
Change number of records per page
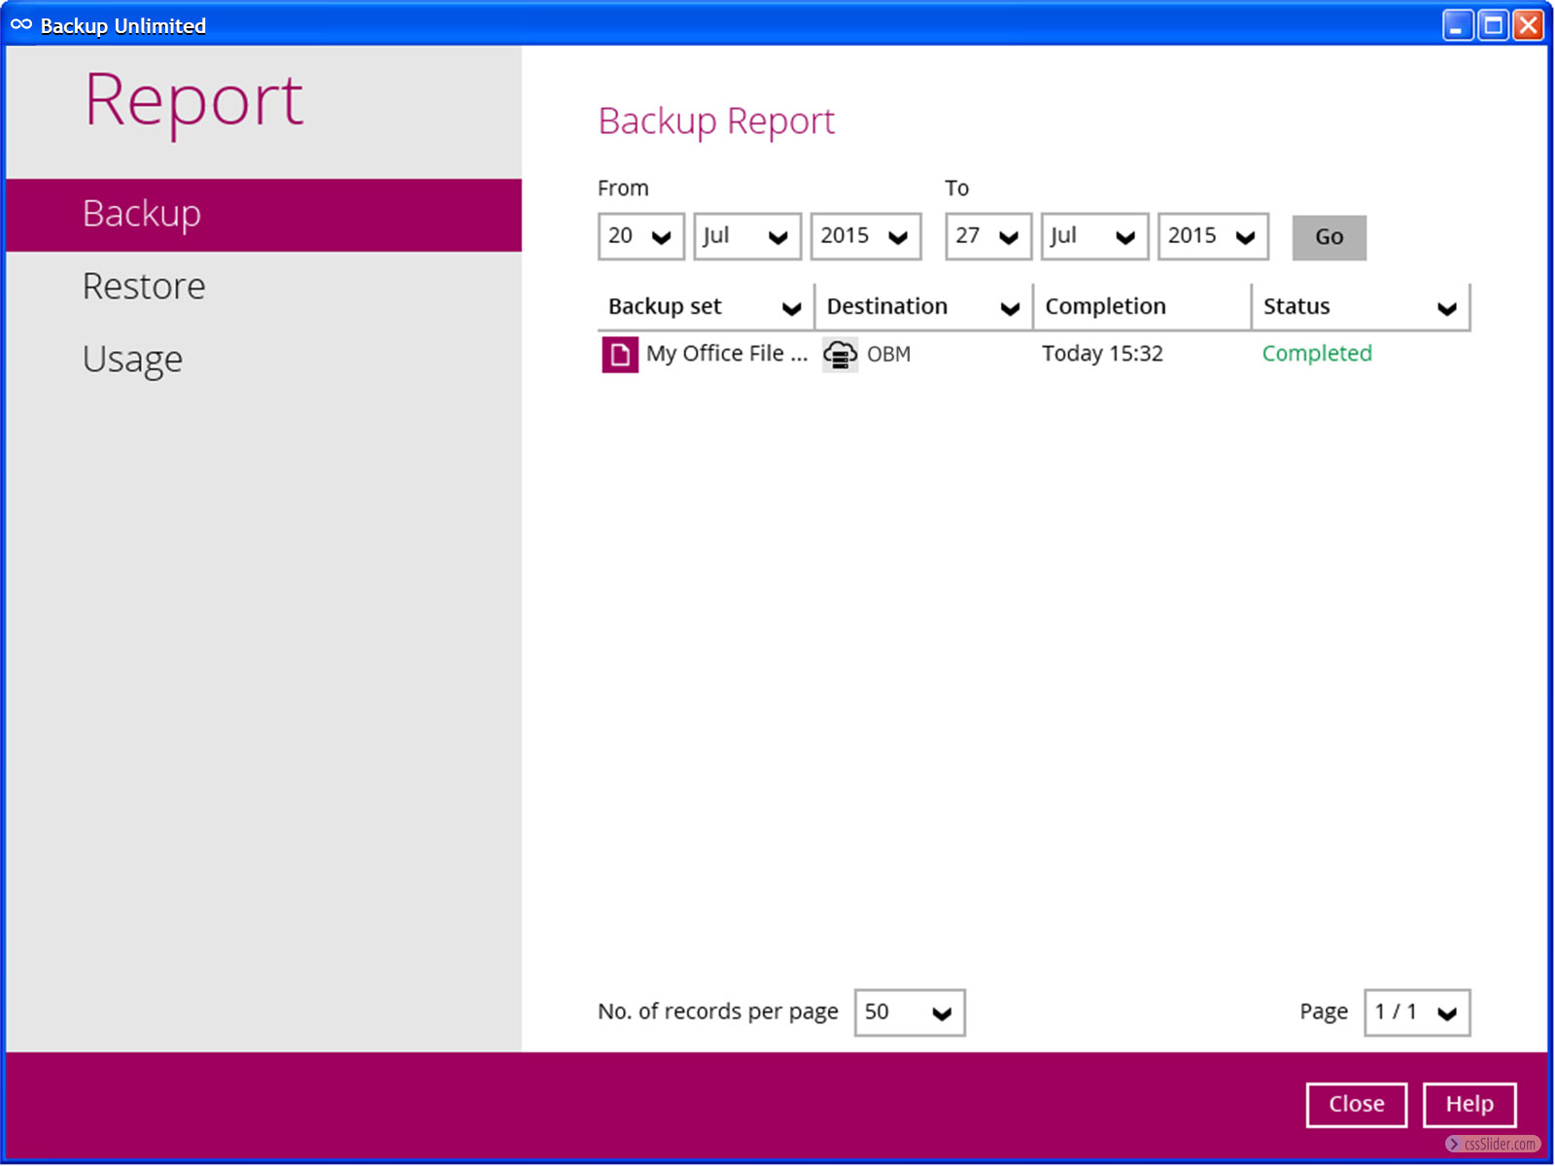(x=909, y=1012)
